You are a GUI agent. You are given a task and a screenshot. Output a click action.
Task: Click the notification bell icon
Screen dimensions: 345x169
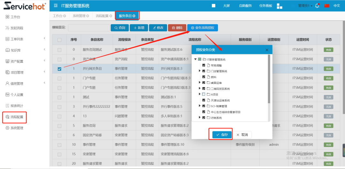click(x=317, y=6)
